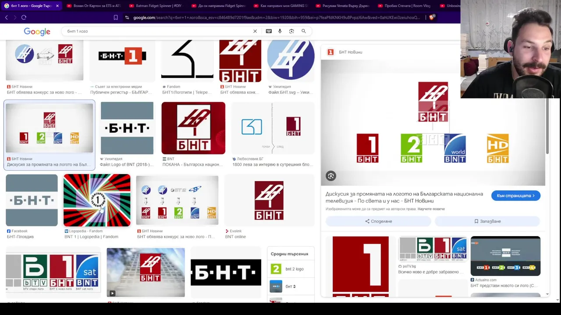The width and height of the screenshot is (561, 315).
Task: Open the BNT1 Logopedia Fandom colorful thumbnail
Action: (97, 200)
